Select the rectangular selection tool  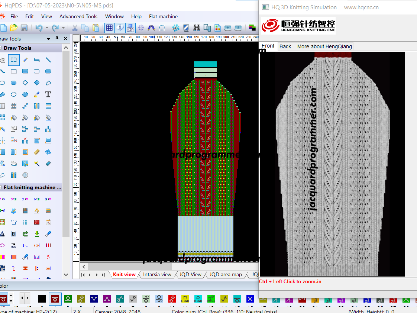pyautogui.click(x=13, y=60)
